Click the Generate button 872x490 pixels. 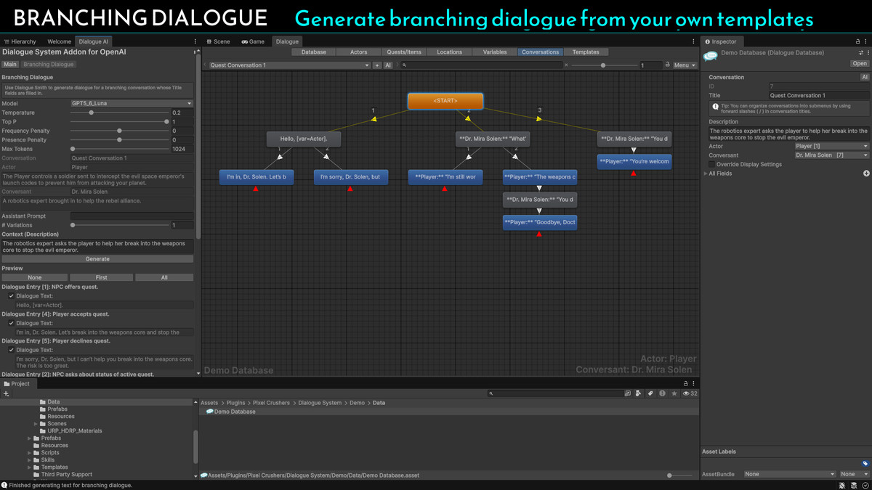[x=97, y=259]
